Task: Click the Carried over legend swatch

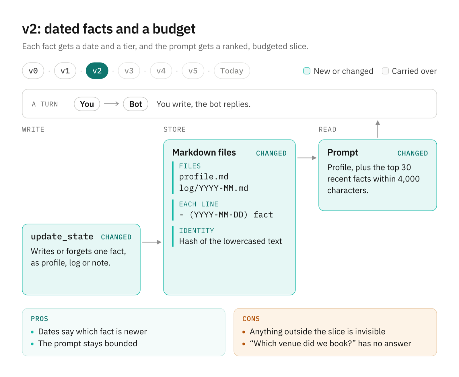Action: click(385, 71)
